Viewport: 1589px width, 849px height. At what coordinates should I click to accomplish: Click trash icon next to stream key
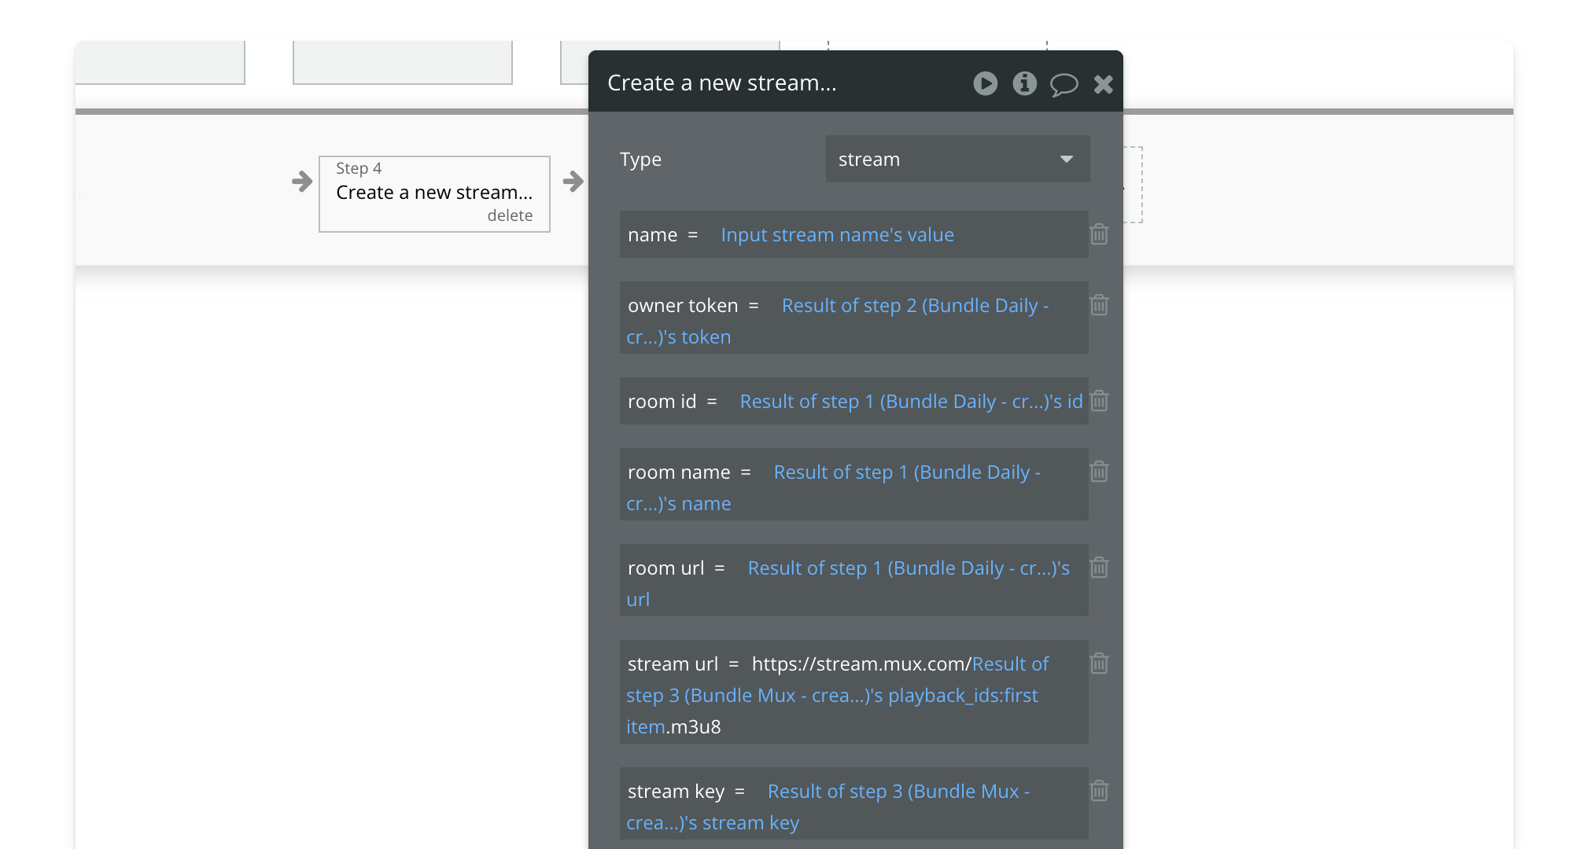point(1099,791)
